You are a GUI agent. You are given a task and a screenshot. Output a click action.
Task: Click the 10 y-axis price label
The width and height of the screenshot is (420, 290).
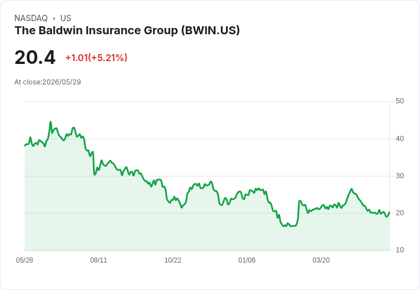[x=399, y=250]
